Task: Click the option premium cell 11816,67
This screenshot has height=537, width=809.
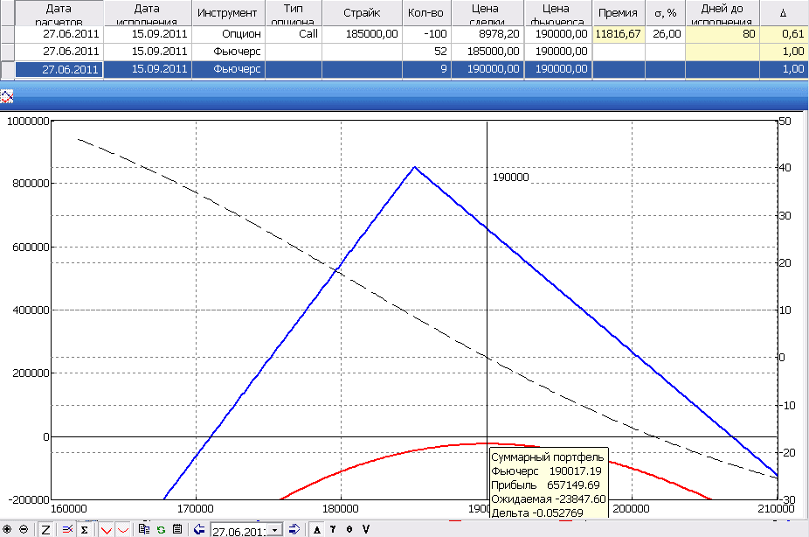Action: coord(618,34)
